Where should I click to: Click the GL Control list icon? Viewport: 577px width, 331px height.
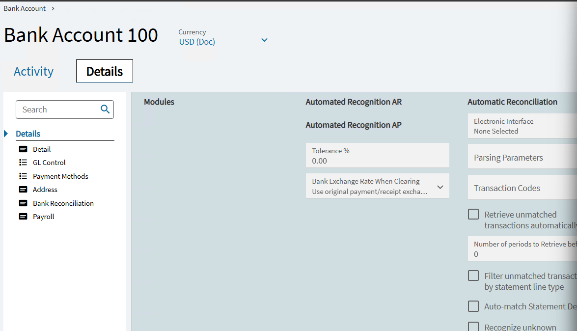23,163
